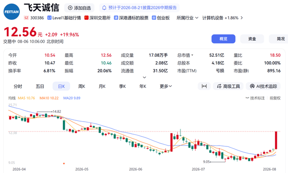
Task: Open the 更多 chart period dropdown
Action: tap(166, 86)
